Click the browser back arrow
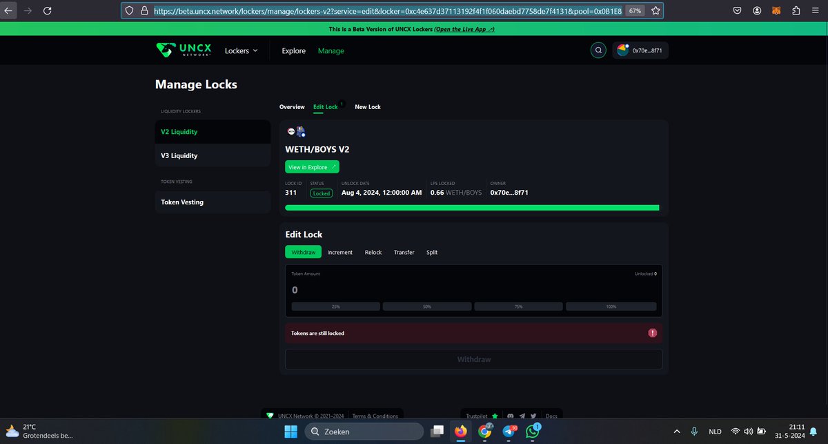This screenshot has height=444, width=828. (x=8, y=11)
